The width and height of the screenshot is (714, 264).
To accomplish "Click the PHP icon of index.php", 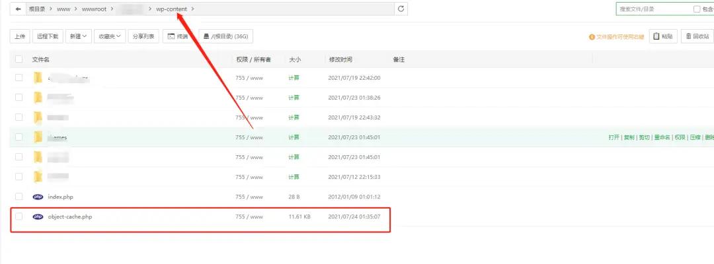I will click(x=38, y=197).
